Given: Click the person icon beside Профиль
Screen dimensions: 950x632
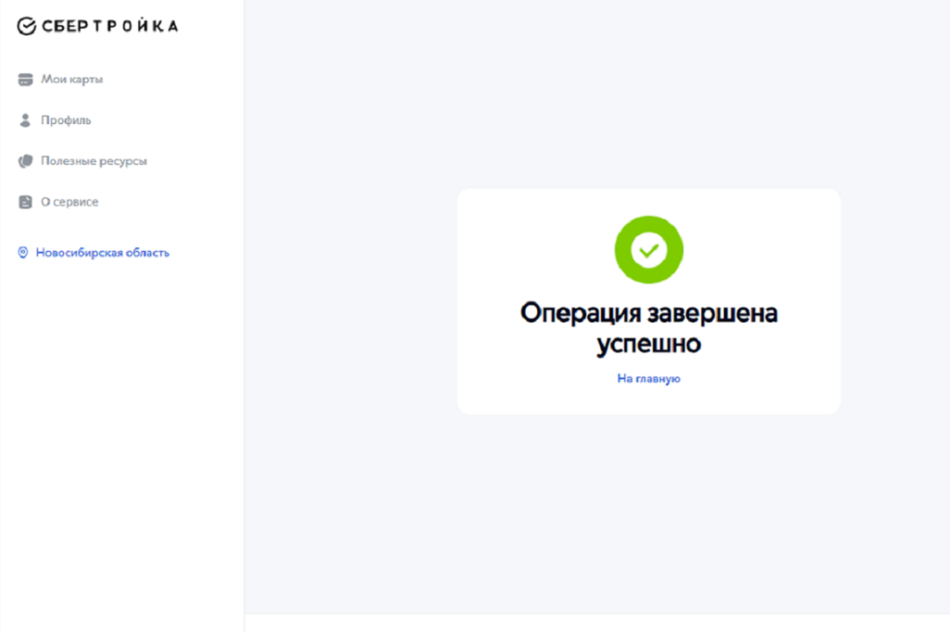Looking at the screenshot, I should (x=25, y=120).
